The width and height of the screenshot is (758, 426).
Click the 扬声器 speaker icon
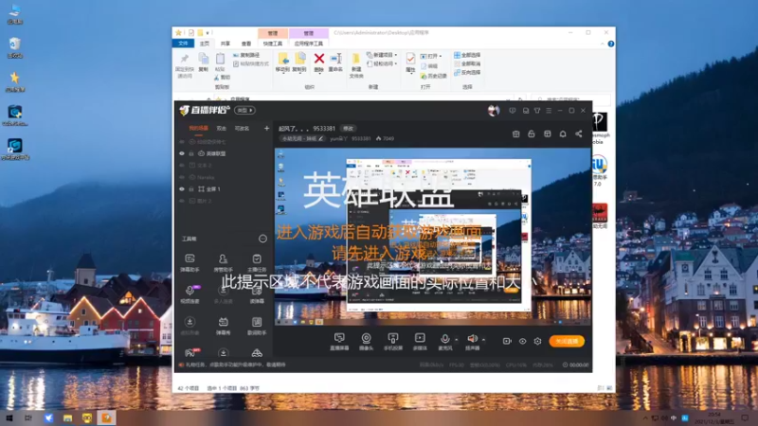tap(472, 339)
